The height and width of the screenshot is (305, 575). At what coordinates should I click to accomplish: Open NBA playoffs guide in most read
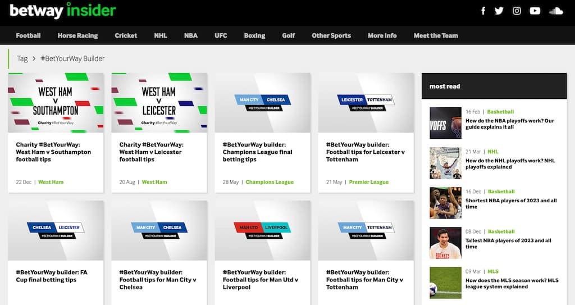click(x=510, y=124)
